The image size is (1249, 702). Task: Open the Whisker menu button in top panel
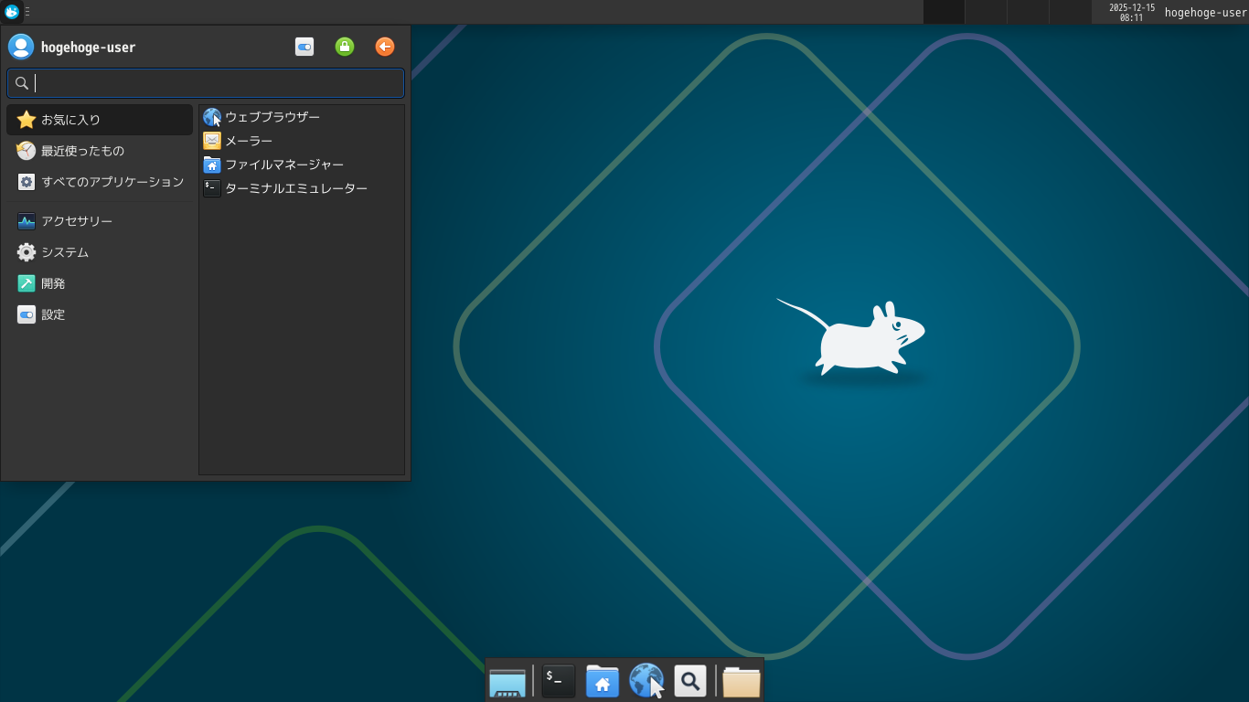click(x=12, y=12)
